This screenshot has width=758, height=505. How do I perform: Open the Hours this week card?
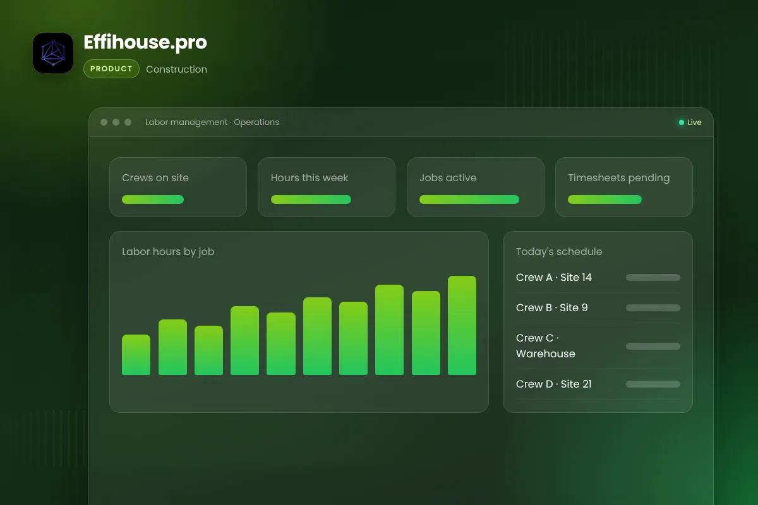pos(327,187)
